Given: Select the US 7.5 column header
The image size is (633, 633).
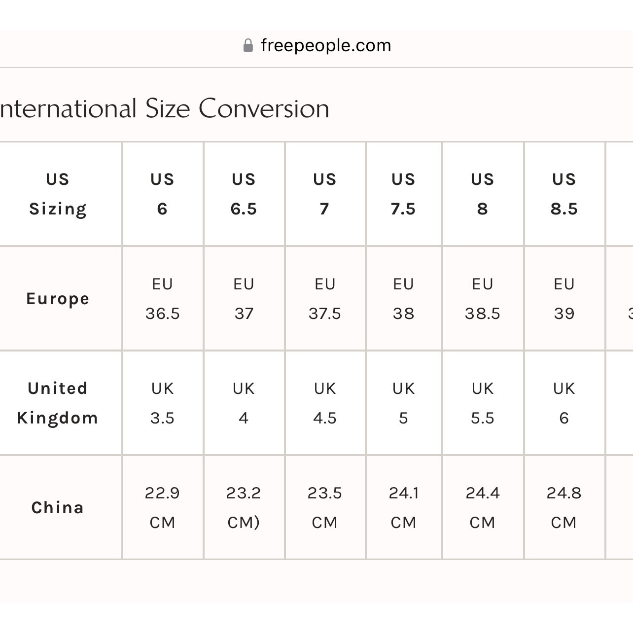Looking at the screenshot, I should tap(404, 194).
